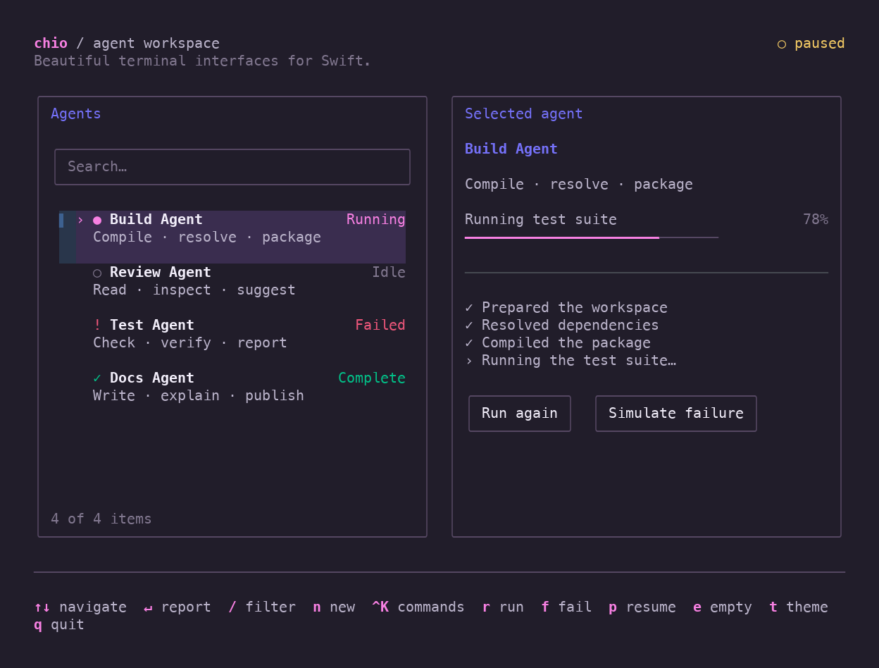Click the Running status label
Viewport: 879px width, 668px height.
376,219
